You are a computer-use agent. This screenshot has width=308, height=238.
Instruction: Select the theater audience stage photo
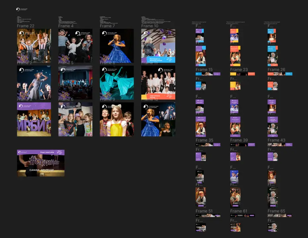coord(75,82)
